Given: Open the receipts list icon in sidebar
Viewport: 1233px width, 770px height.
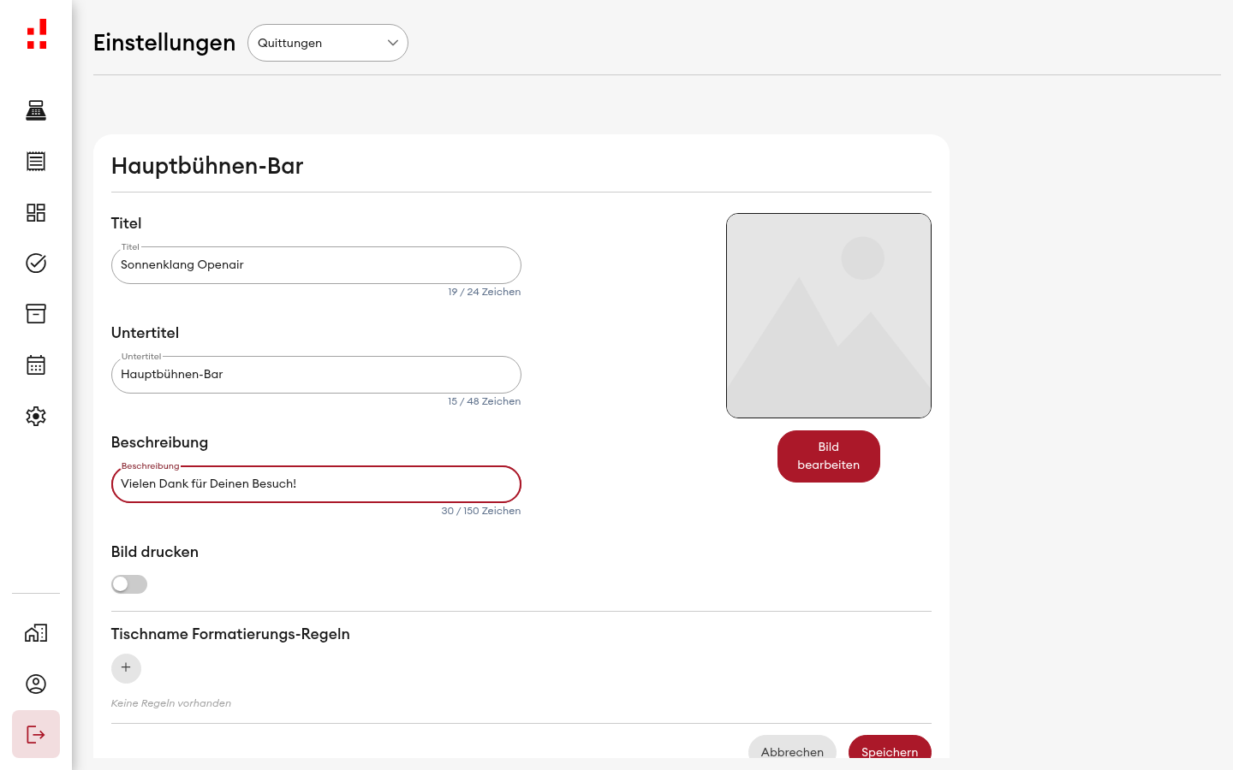Looking at the screenshot, I should click(x=36, y=161).
